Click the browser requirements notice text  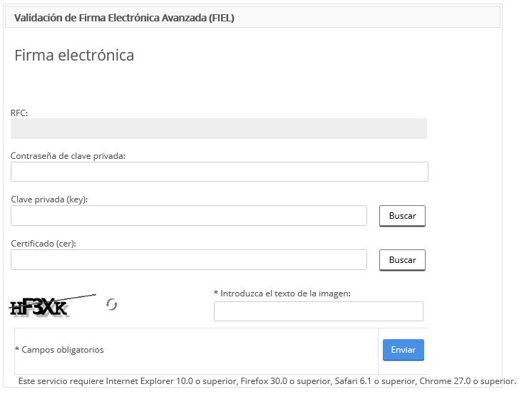[x=267, y=381]
